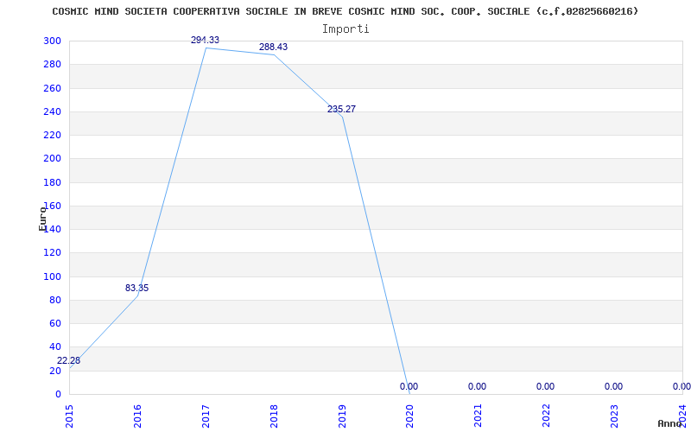This screenshot has height=432, width=691.
Task: Click the 200 y-axis tick label
Action: pyautogui.click(x=52, y=159)
